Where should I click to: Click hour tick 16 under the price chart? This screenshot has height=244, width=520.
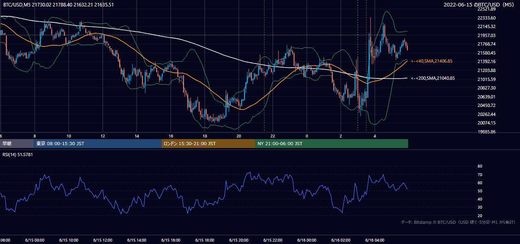171,136
